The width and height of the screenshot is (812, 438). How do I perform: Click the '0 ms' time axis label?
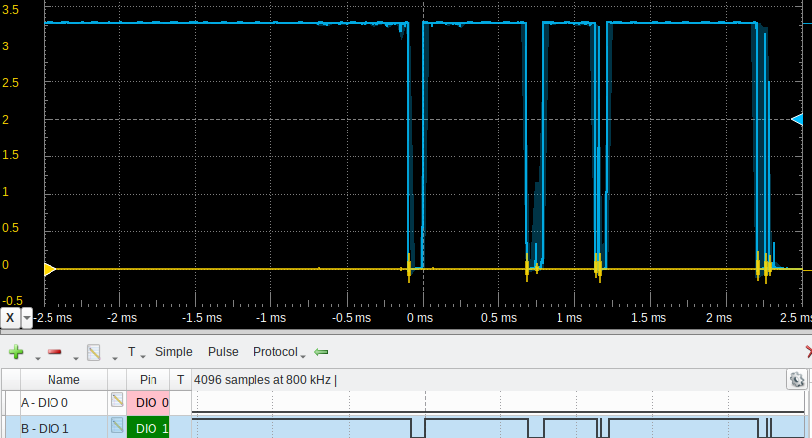pos(420,318)
